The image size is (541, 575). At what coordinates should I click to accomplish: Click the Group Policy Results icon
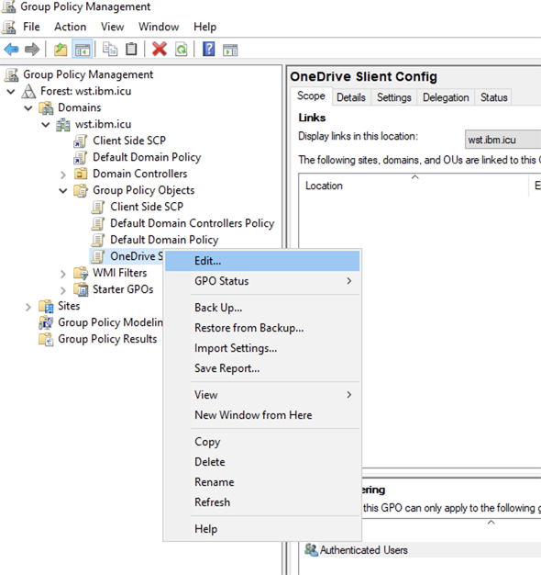point(46,339)
